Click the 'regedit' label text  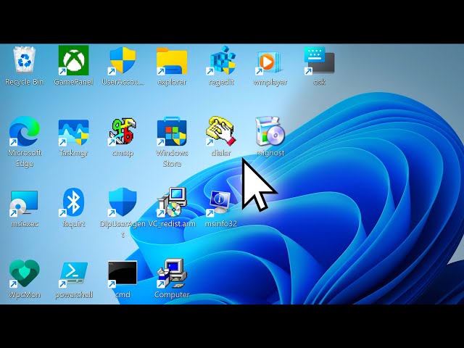click(221, 82)
